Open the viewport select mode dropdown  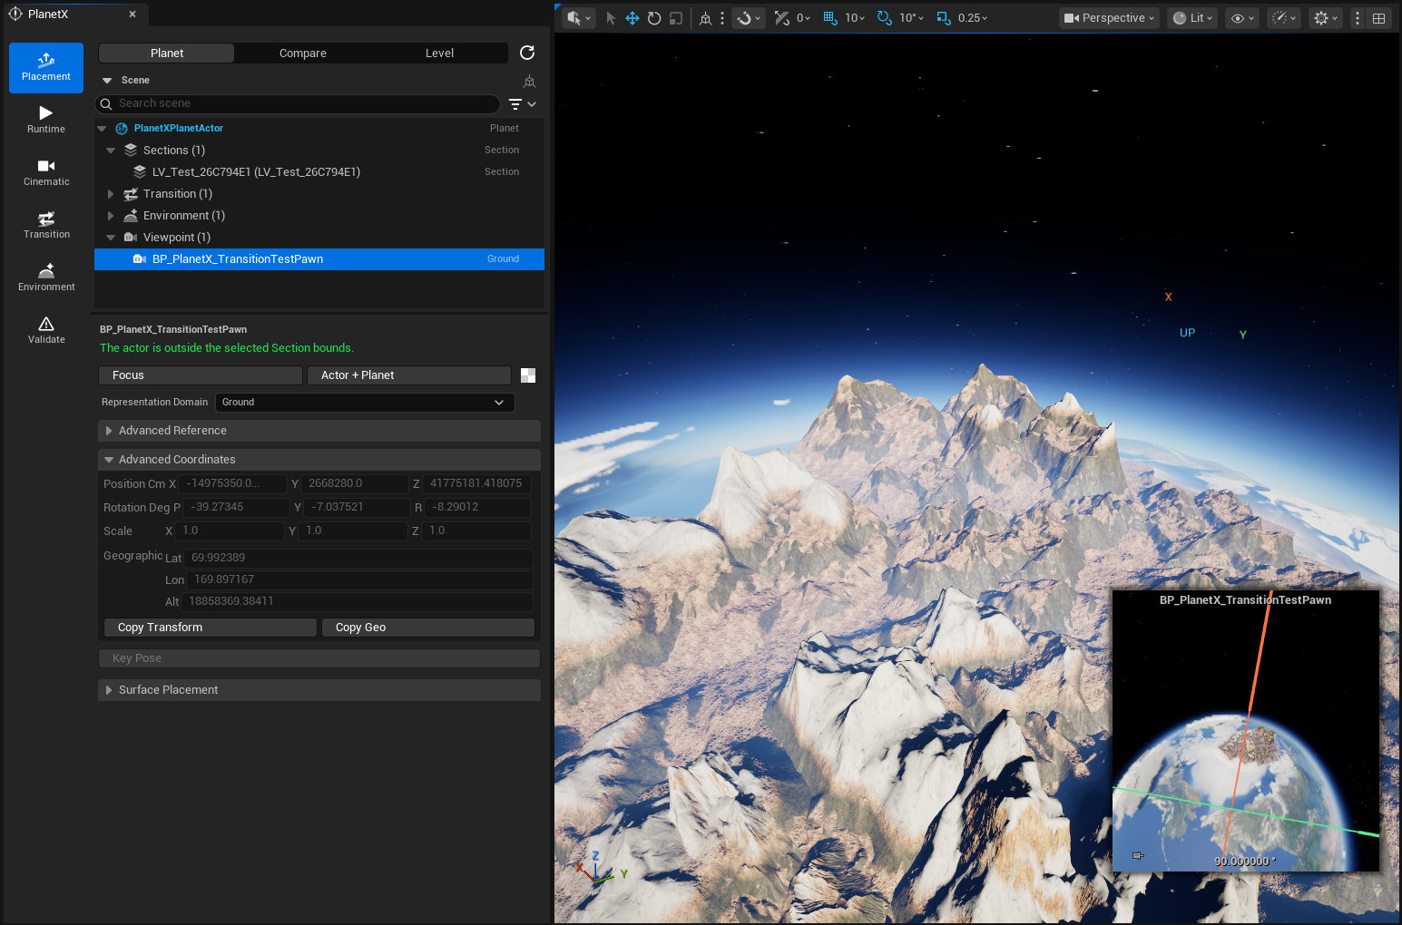pos(578,18)
